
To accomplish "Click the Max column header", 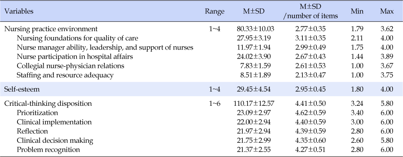I will 387,12.
